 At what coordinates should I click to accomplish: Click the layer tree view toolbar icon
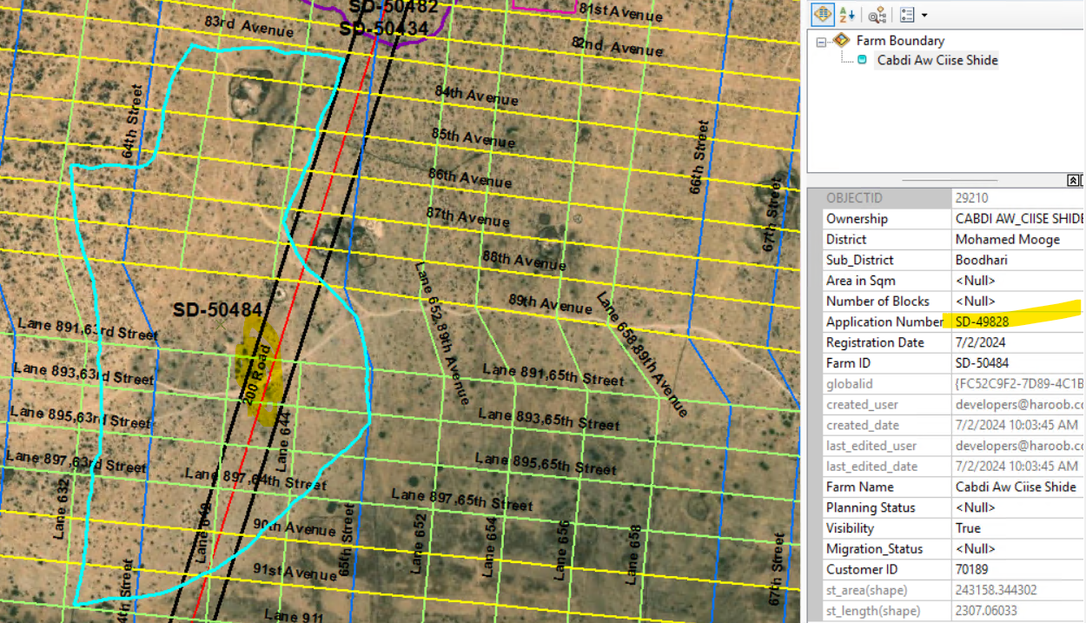click(823, 15)
